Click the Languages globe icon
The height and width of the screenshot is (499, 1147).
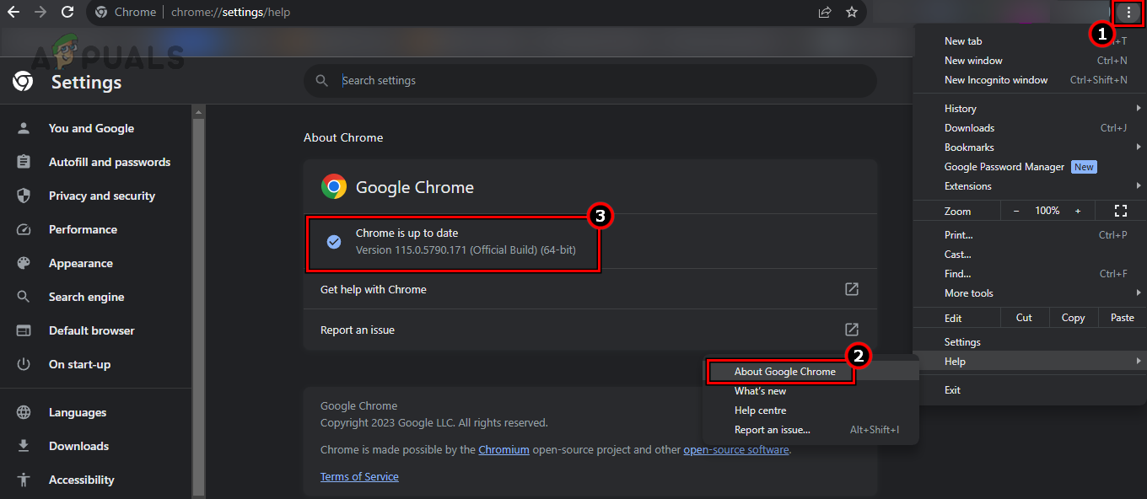point(23,411)
